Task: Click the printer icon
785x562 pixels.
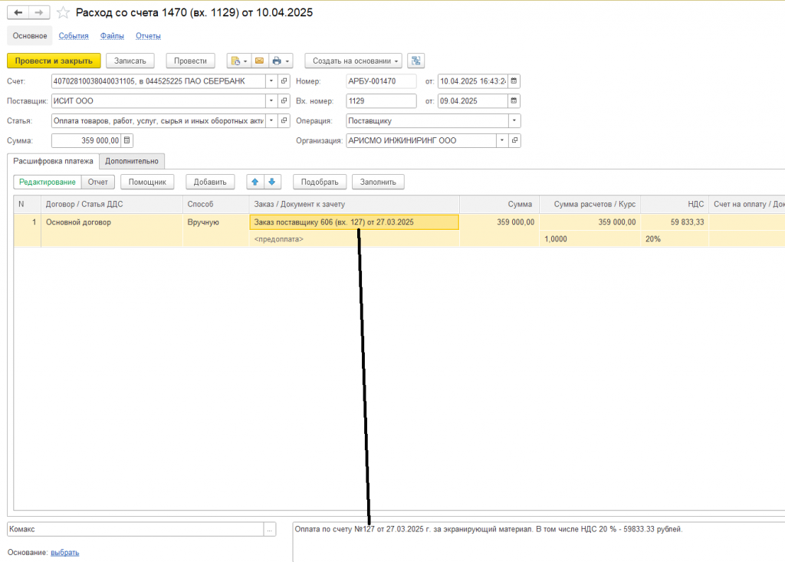Action: click(x=276, y=61)
